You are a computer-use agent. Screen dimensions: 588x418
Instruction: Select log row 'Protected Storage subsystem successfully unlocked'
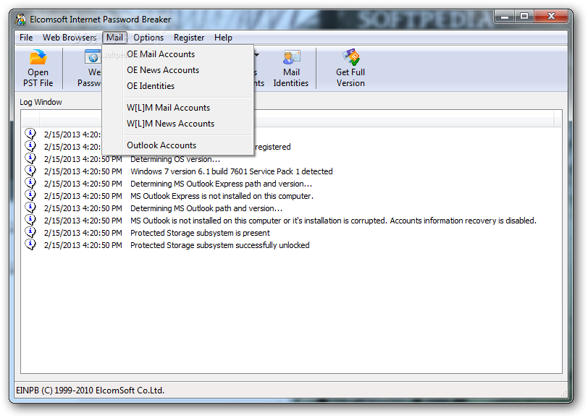pos(291,245)
